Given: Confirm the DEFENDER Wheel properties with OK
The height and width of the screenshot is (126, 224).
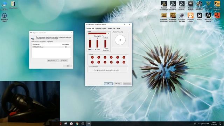Looking at the screenshot, I should tap(108, 84).
